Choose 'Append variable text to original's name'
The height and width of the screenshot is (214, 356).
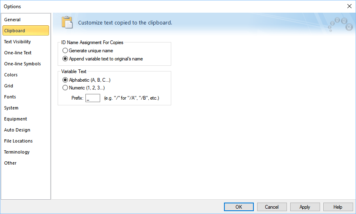click(65, 59)
